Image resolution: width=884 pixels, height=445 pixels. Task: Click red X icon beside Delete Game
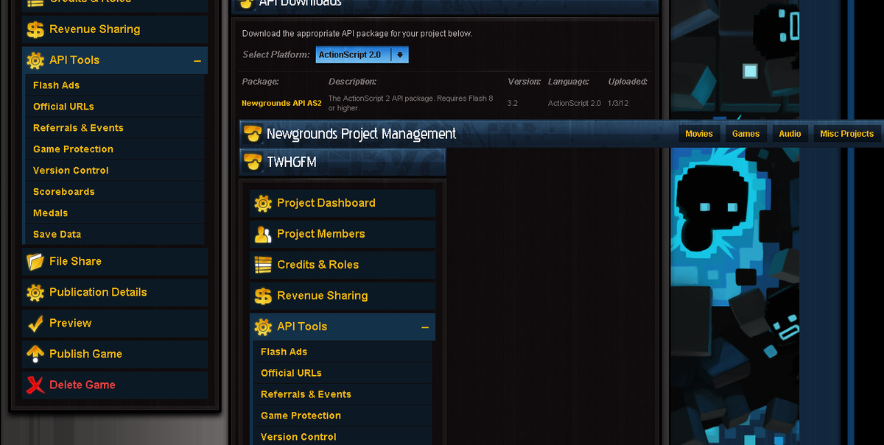click(x=35, y=385)
